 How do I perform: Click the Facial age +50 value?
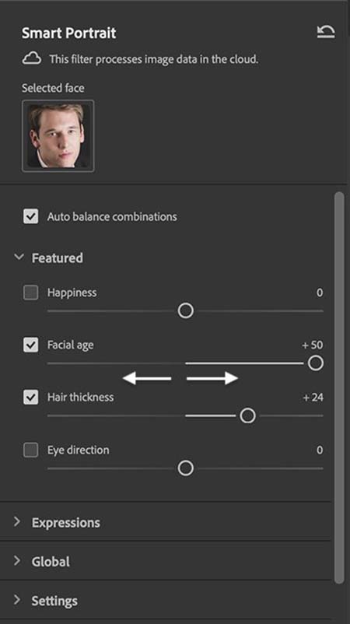point(313,345)
